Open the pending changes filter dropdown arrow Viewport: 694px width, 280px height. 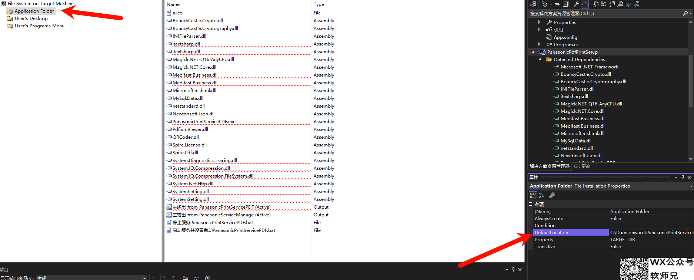pyautogui.click(x=551, y=4)
